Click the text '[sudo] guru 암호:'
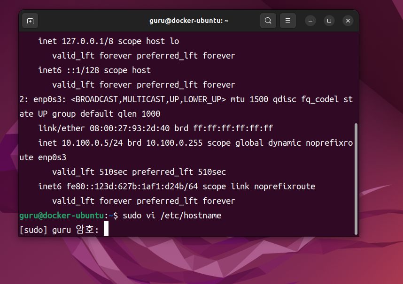The width and height of the screenshot is (403, 284). 59,230
